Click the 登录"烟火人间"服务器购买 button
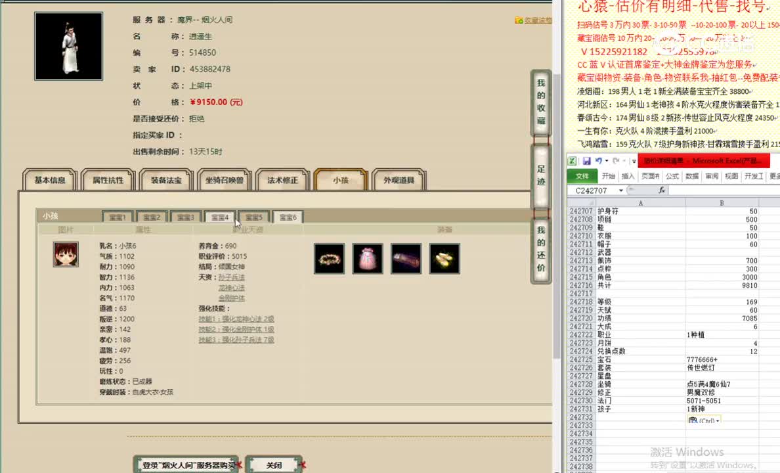Screen dimensions: 780x473 tap(186, 464)
